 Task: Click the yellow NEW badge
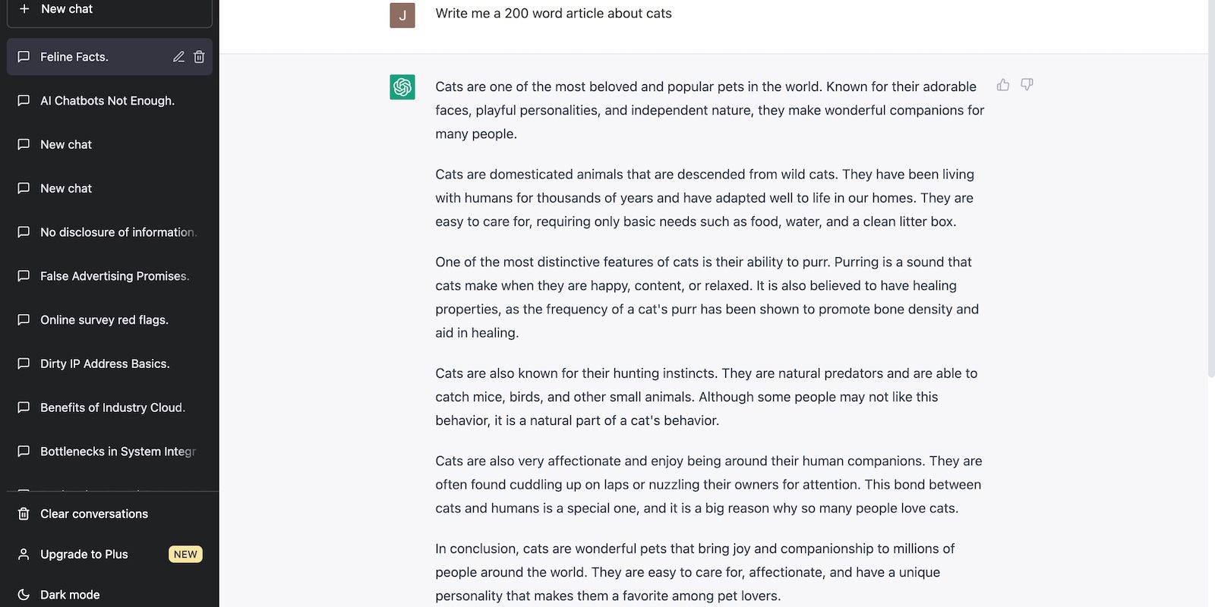click(185, 554)
